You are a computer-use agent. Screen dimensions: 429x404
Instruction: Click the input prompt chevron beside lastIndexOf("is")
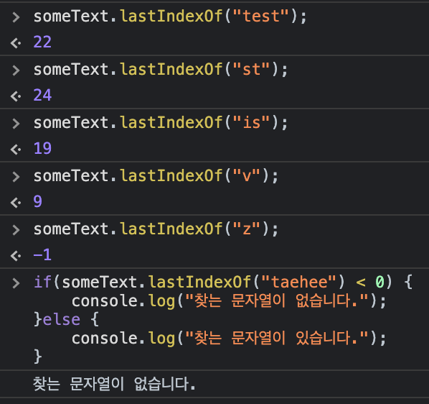coord(16,124)
